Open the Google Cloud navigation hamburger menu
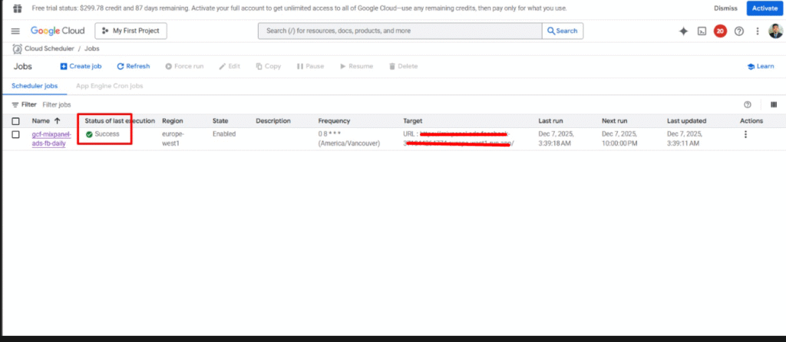The height and width of the screenshot is (342, 786). click(x=15, y=31)
